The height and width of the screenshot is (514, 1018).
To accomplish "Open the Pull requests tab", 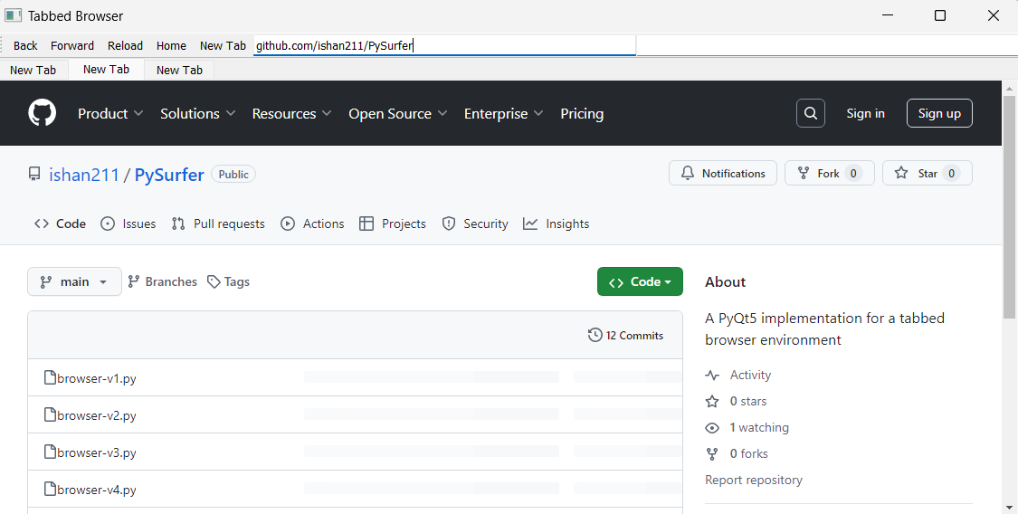I will (218, 224).
